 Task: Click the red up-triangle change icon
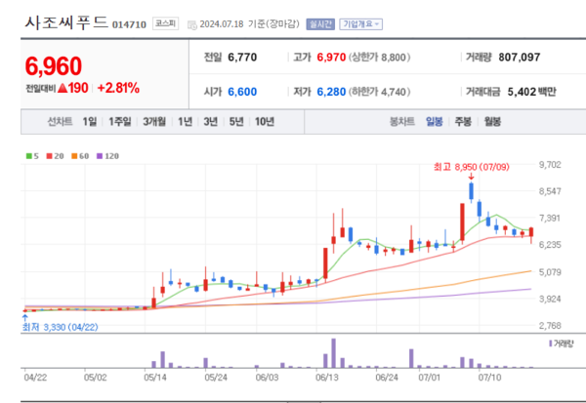(63, 88)
